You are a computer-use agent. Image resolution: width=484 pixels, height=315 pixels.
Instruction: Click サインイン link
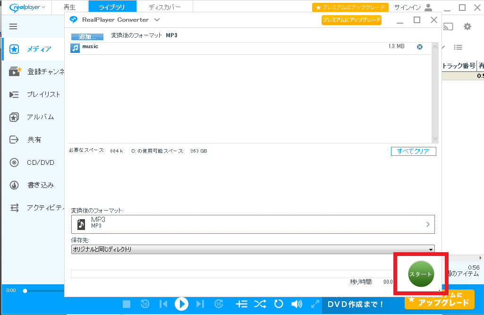pos(408,8)
